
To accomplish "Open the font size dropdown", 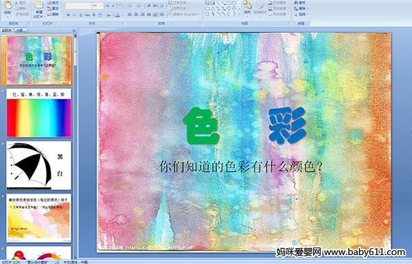I will tap(102, 5).
